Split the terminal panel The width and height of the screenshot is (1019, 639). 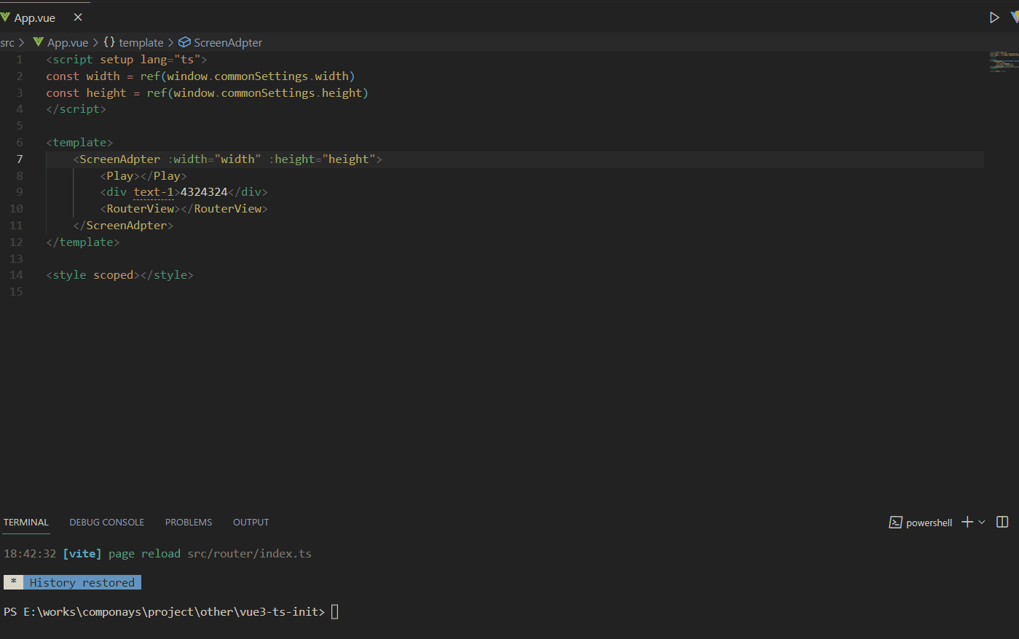click(x=1002, y=522)
